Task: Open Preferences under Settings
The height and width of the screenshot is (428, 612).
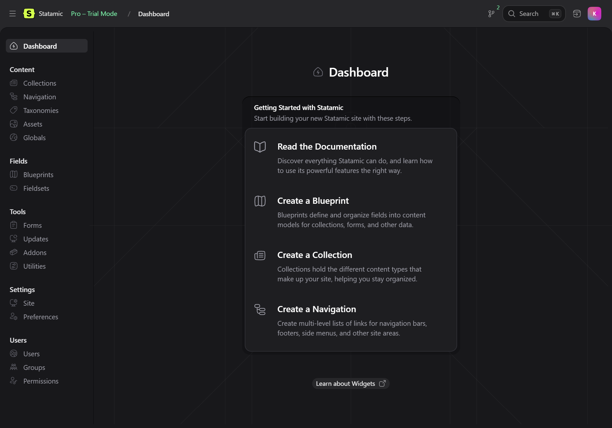Action: point(47,317)
